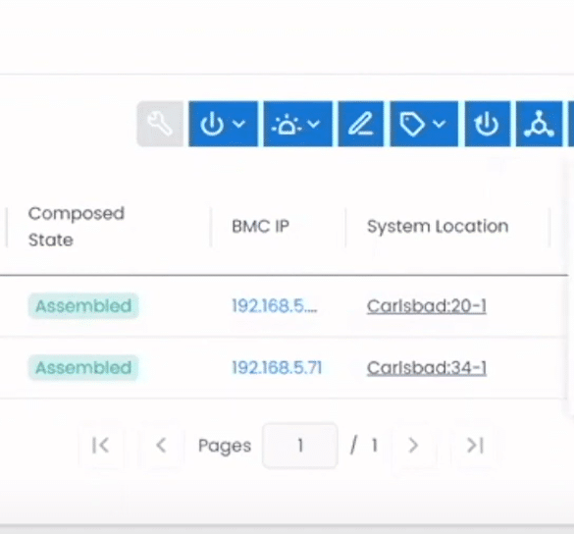The width and height of the screenshot is (574, 534).
Task: Open the Carlsbad:20-1 system location link
Action: pyautogui.click(x=427, y=306)
